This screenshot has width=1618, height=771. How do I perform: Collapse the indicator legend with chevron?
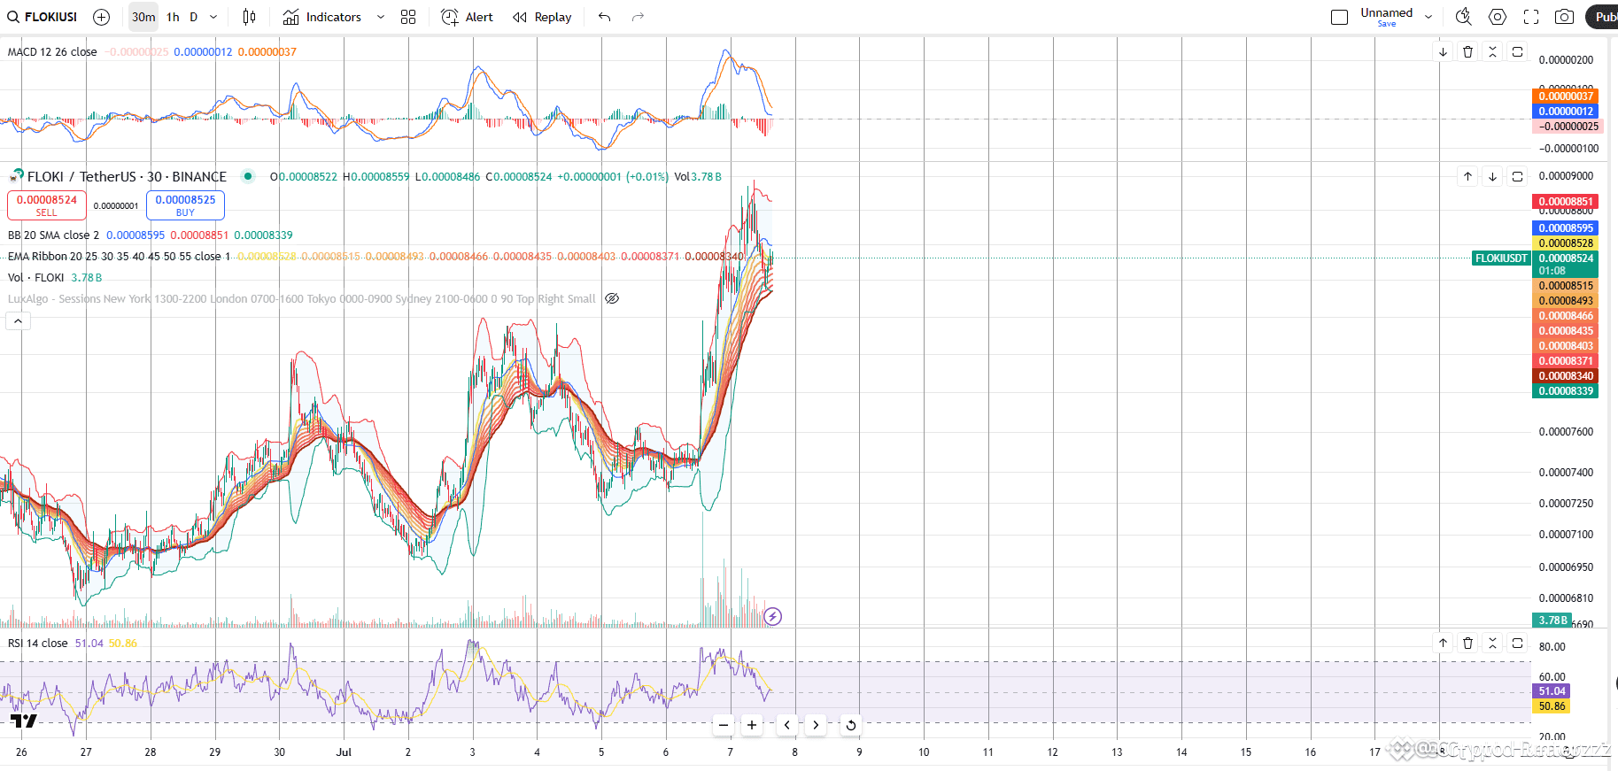(18, 321)
